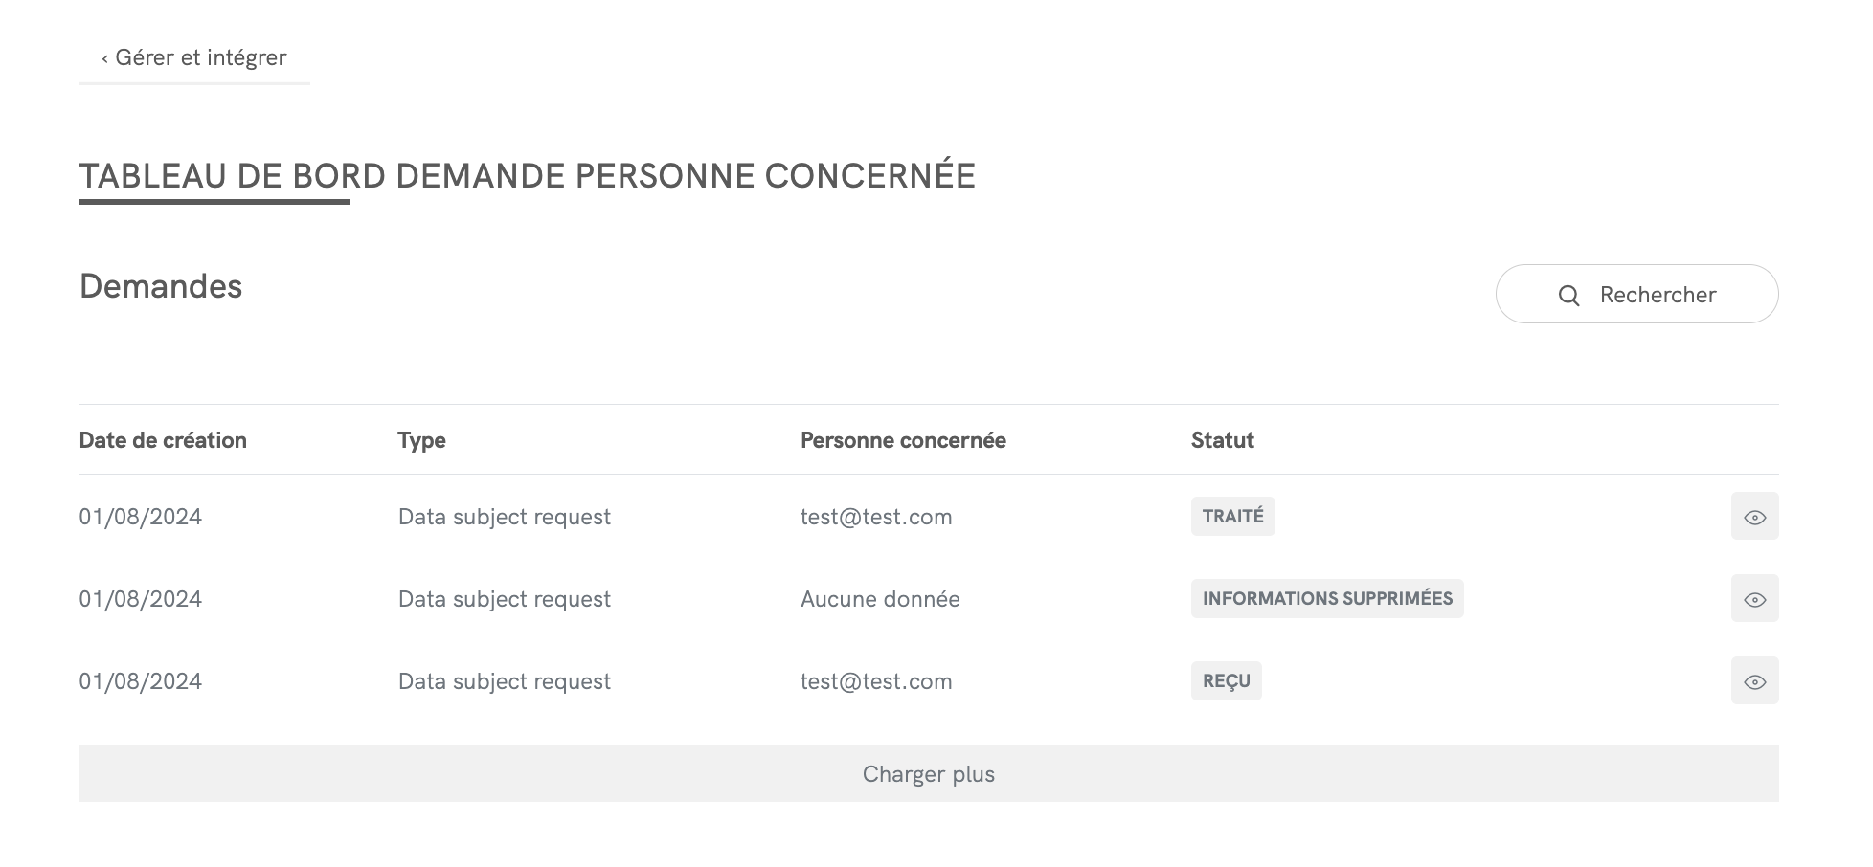Go back to Gérer et intégrer
The width and height of the screenshot is (1873, 867).
(x=194, y=57)
